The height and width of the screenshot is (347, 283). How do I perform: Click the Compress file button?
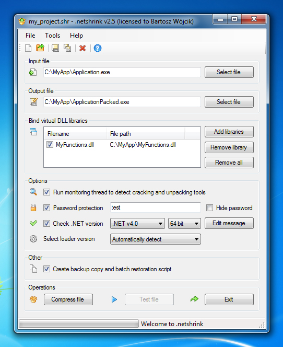pos(68,299)
